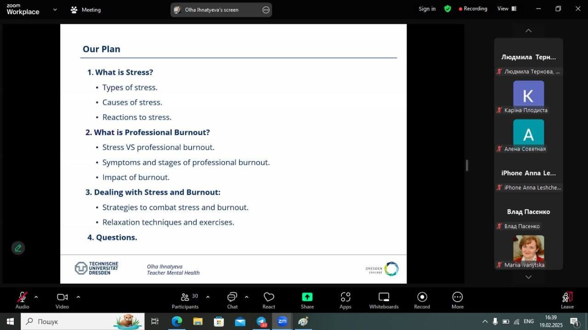Open the Participants panel
This screenshot has width=588, height=330.
pos(185,300)
